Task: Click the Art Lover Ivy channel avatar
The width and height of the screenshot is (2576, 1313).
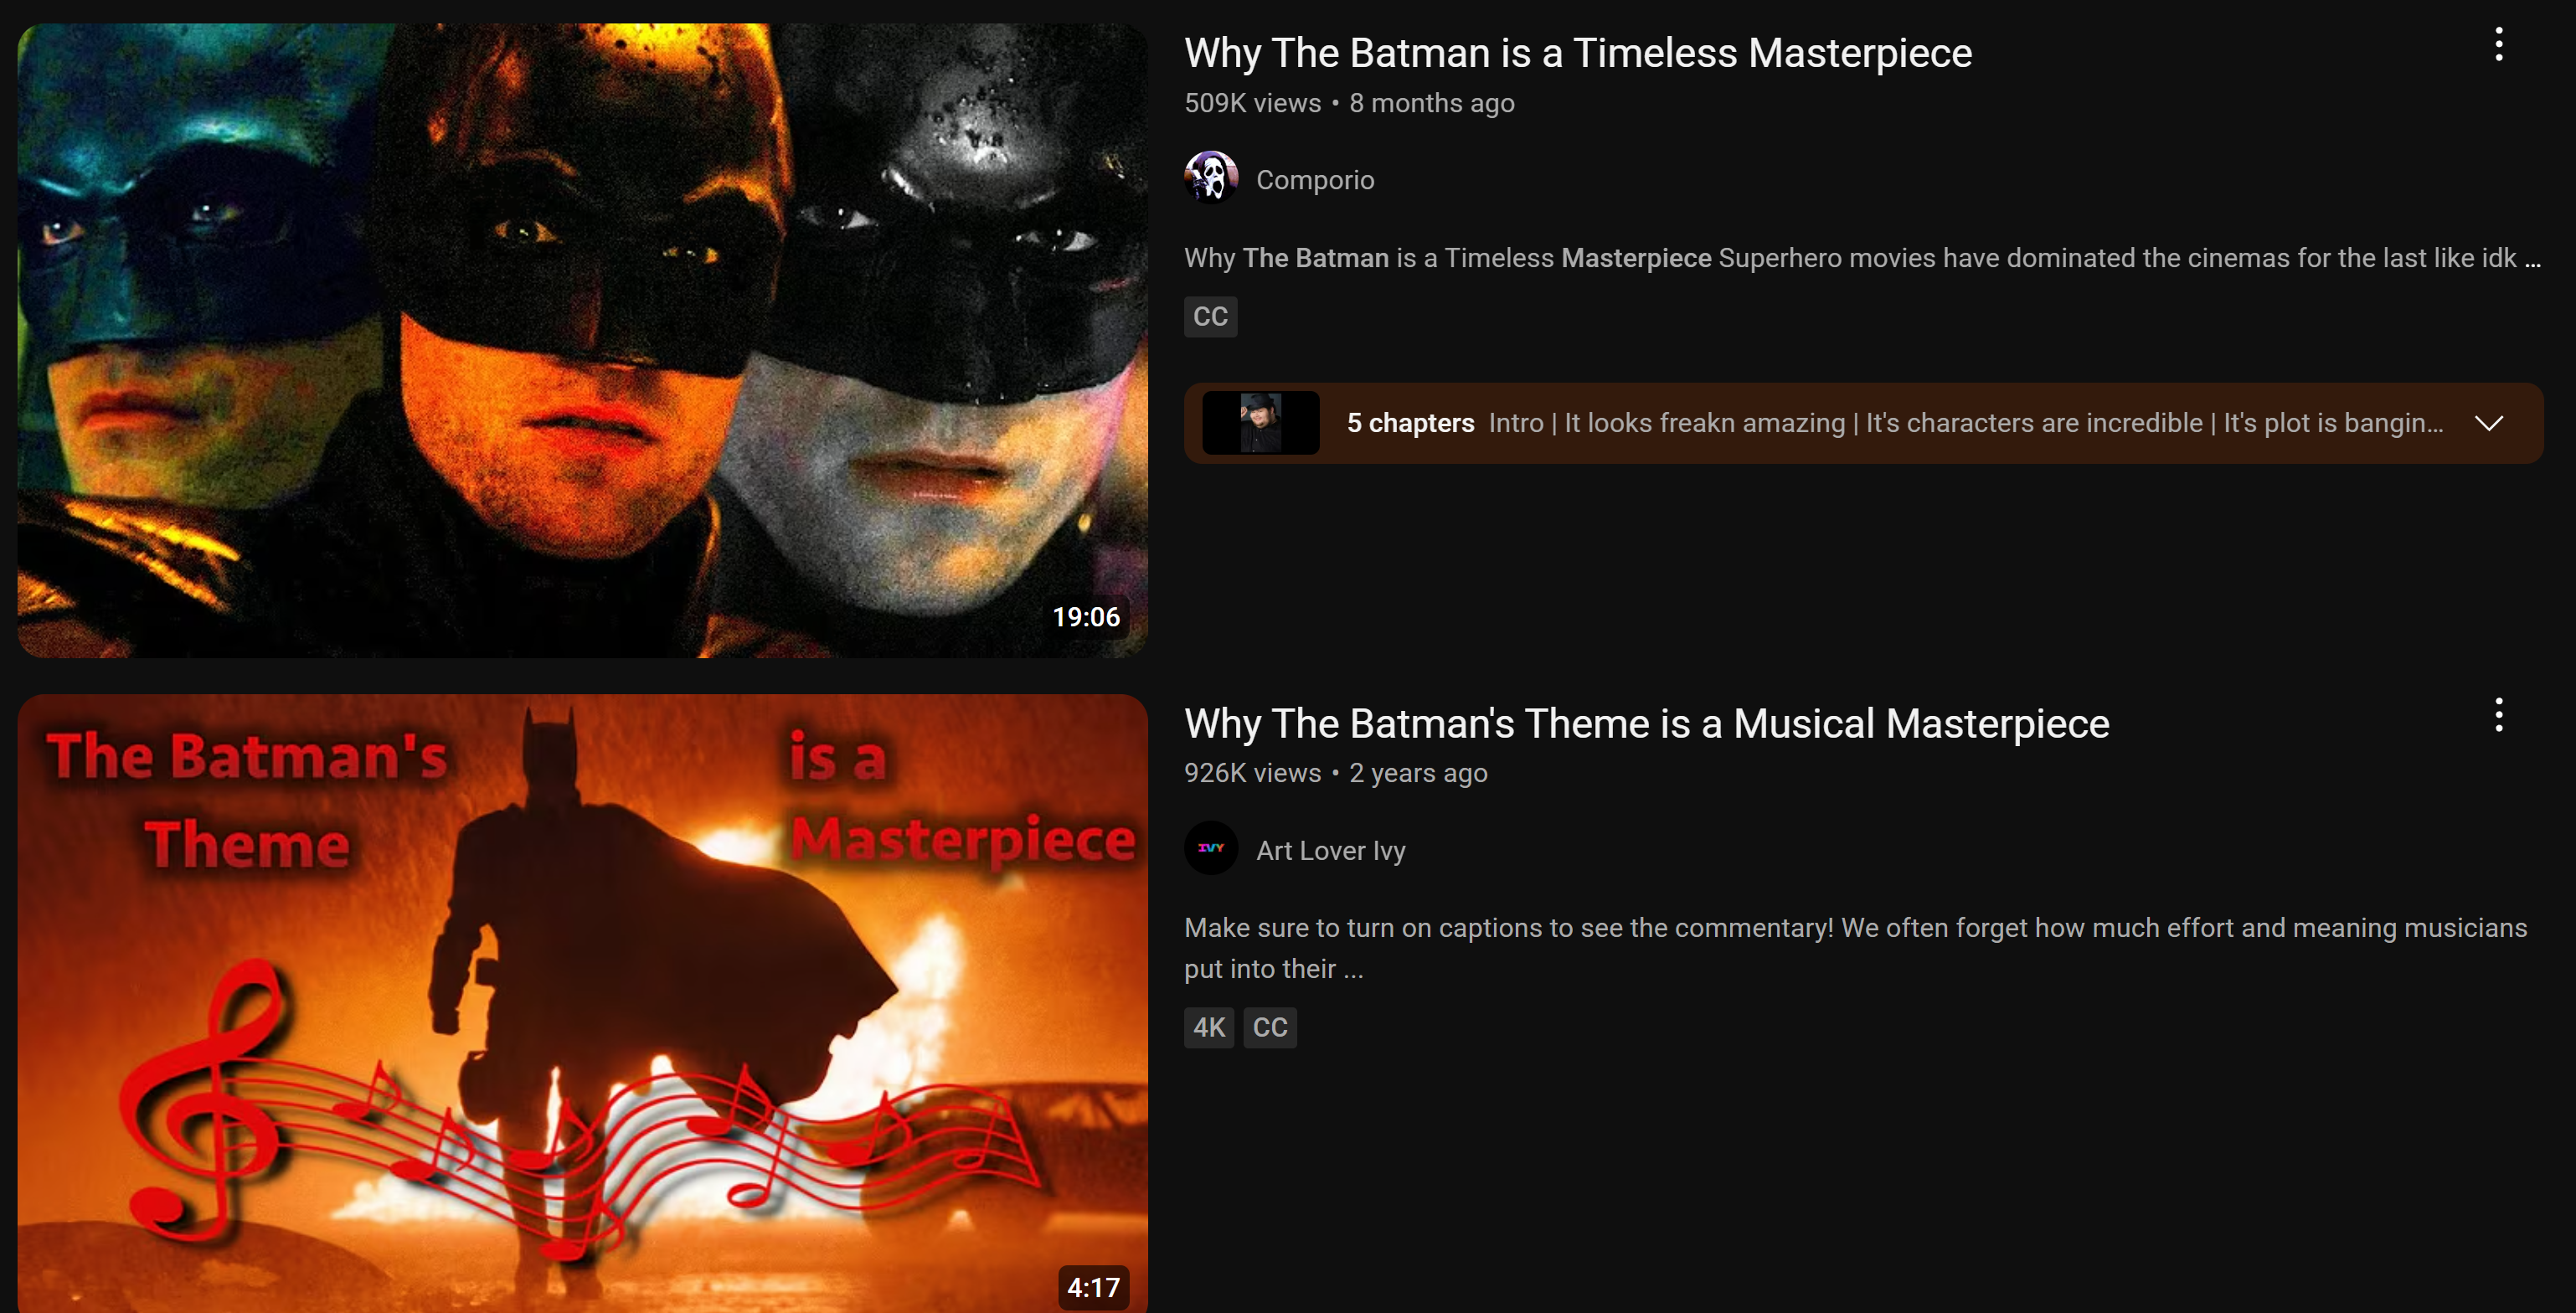Action: point(1211,848)
